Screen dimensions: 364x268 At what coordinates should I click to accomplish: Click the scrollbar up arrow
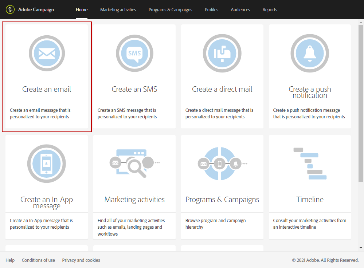point(361,22)
